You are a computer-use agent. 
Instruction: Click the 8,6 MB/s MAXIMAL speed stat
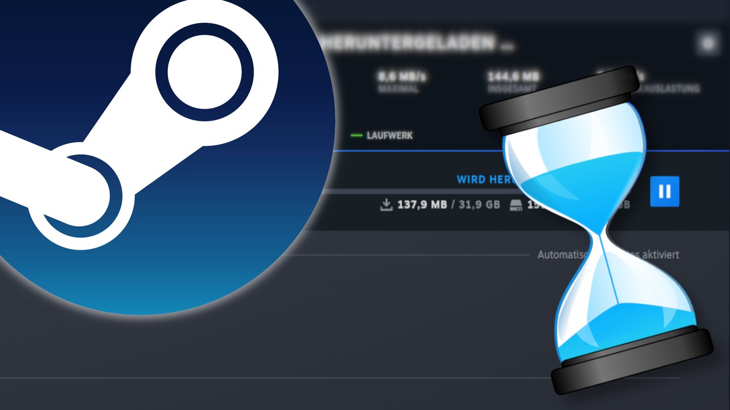point(401,81)
